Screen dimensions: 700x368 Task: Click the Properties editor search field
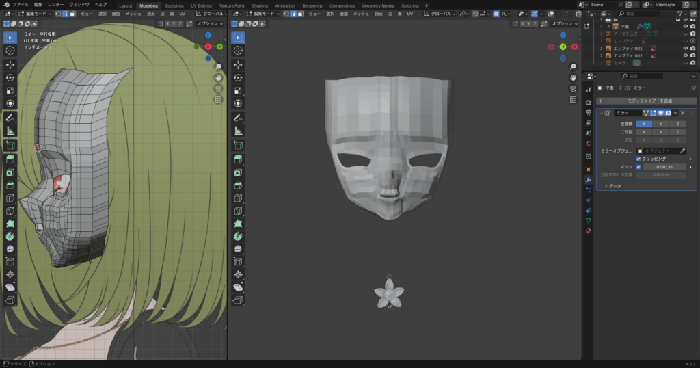pos(641,77)
